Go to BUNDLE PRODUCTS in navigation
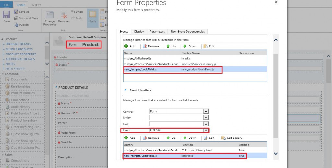The width and height of the screenshot is (332, 168). 19,49
